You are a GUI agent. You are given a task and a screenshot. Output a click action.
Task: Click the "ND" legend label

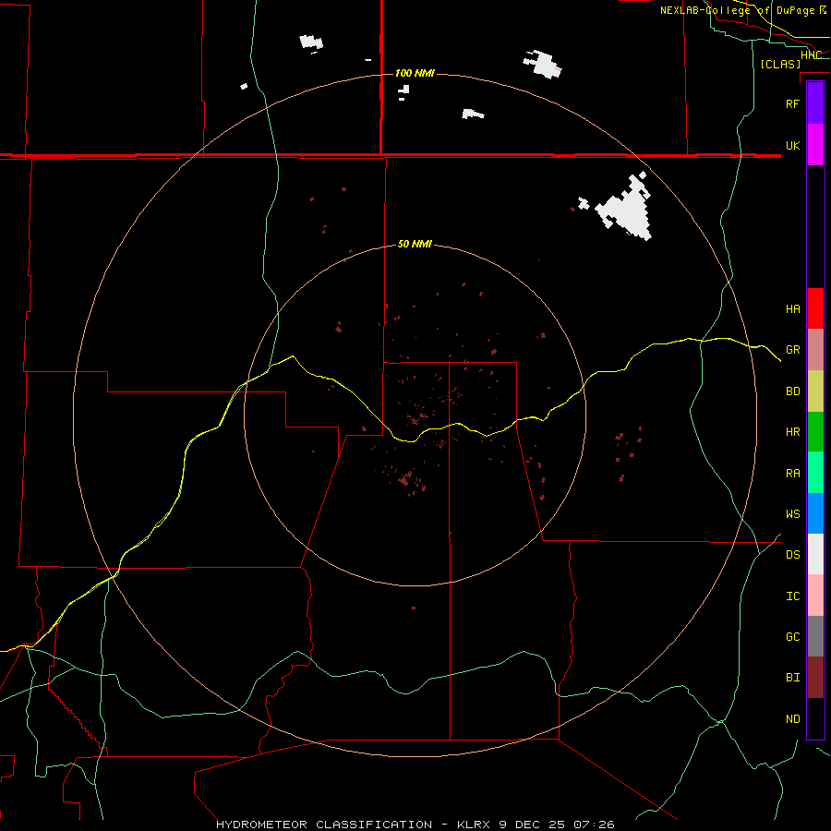[x=792, y=719]
